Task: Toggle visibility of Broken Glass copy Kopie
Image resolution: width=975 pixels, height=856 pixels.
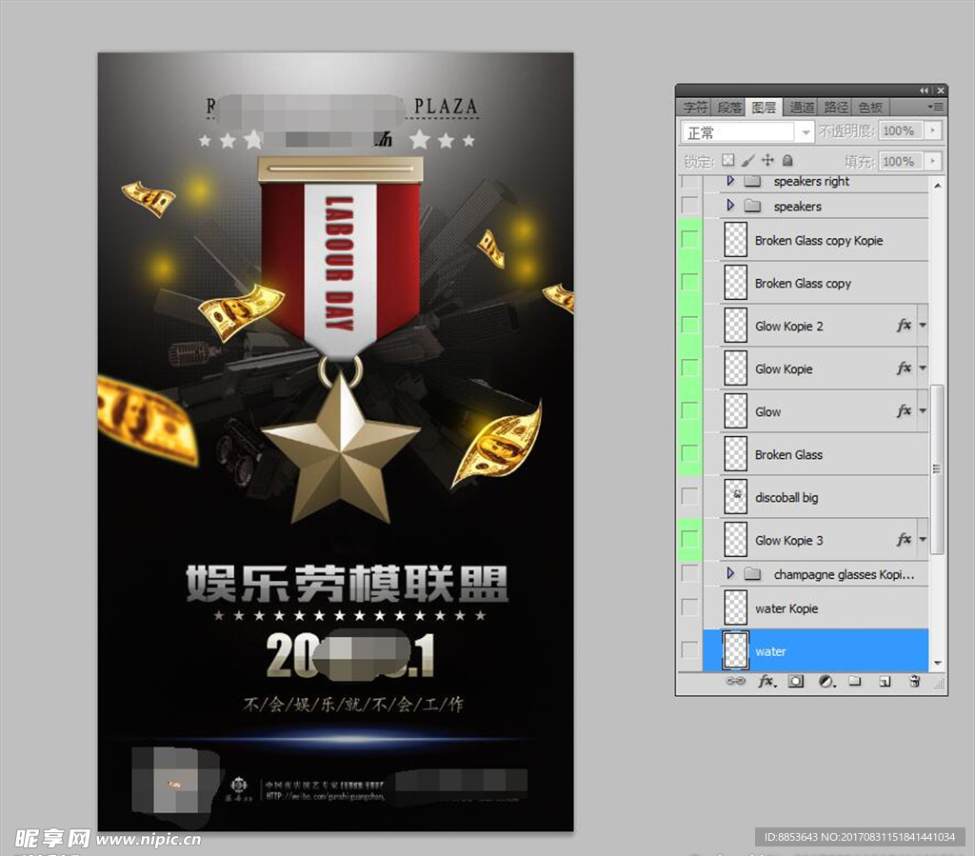Action: [689, 239]
